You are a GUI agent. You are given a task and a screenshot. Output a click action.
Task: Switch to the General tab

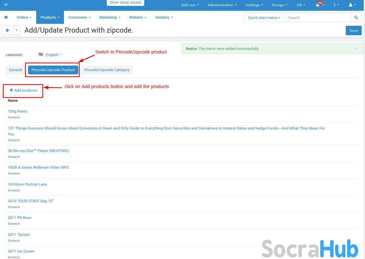pos(15,70)
